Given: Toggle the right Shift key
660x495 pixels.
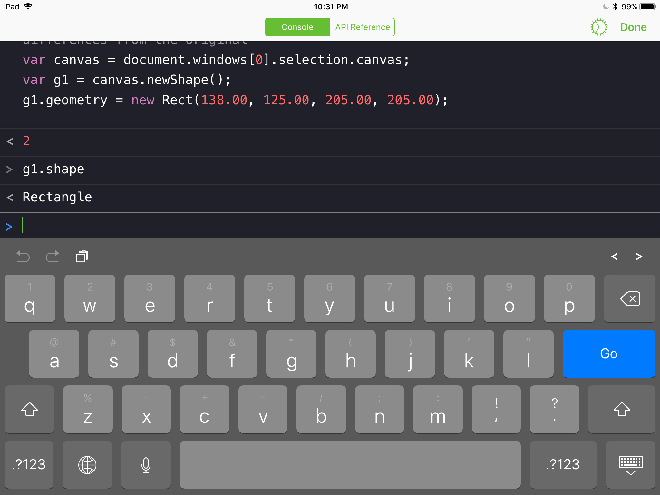Looking at the screenshot, I should pos(622,409).
